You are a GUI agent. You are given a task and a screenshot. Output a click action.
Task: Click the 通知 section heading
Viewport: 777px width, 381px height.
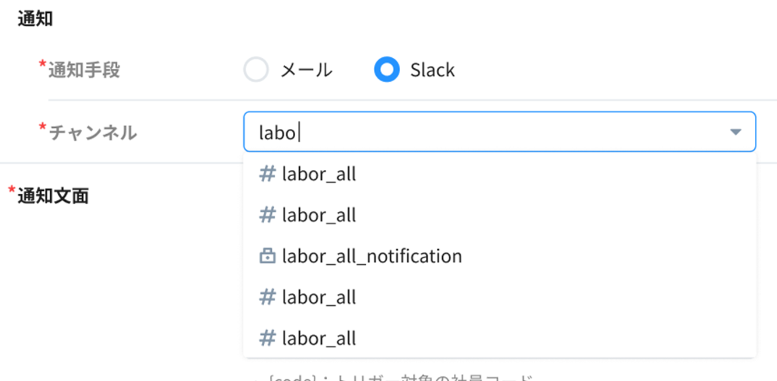click(35, 19)
